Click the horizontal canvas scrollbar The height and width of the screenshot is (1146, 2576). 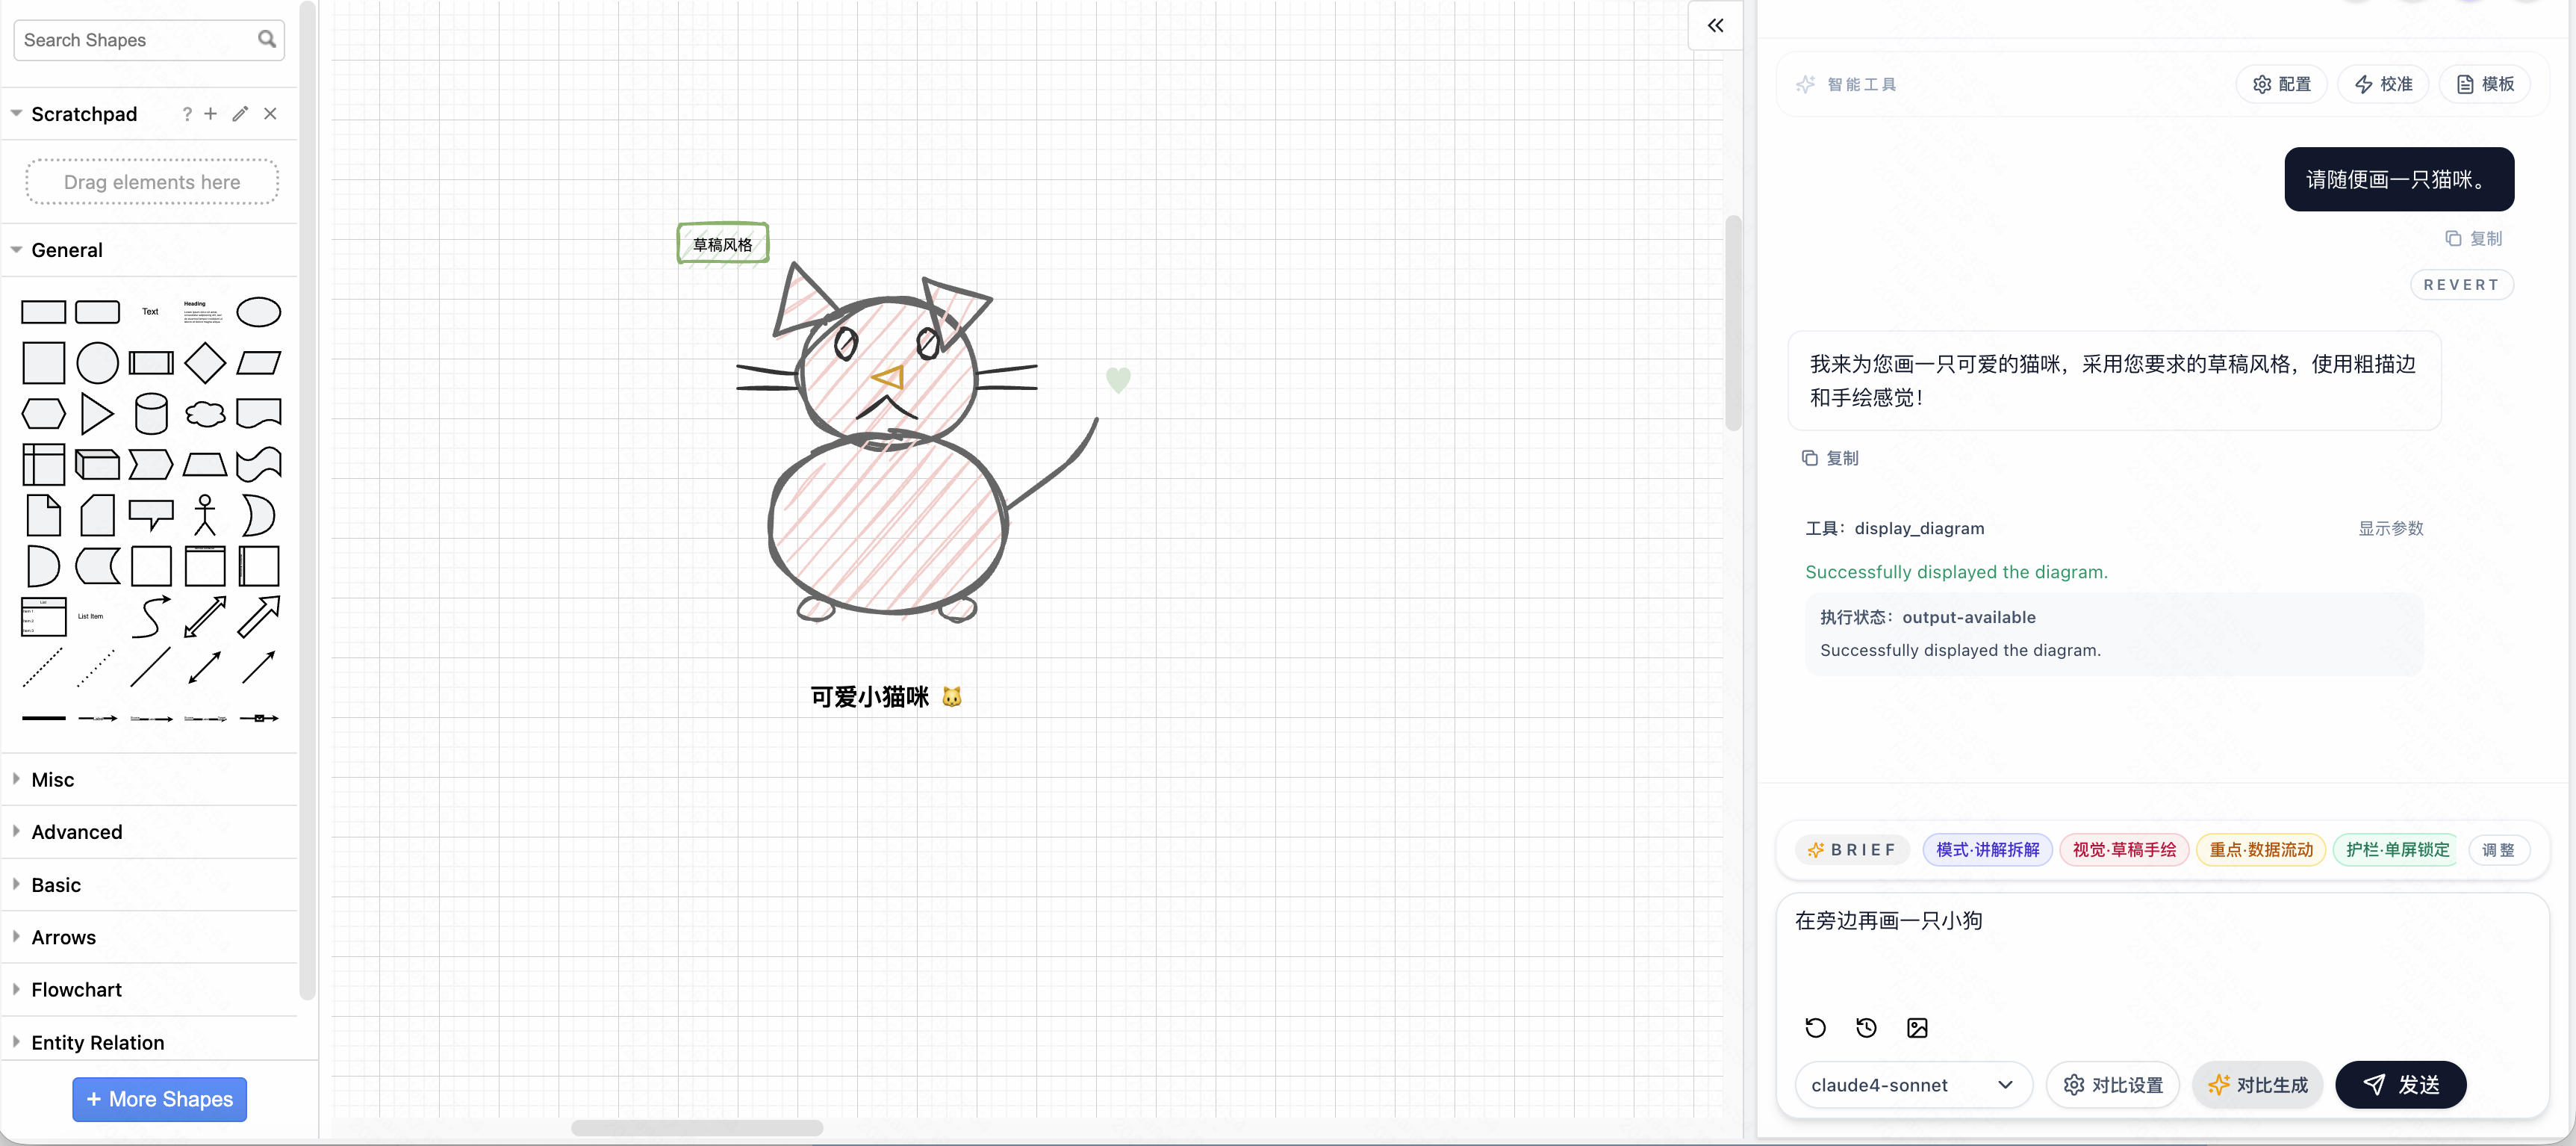[697, 1128]
